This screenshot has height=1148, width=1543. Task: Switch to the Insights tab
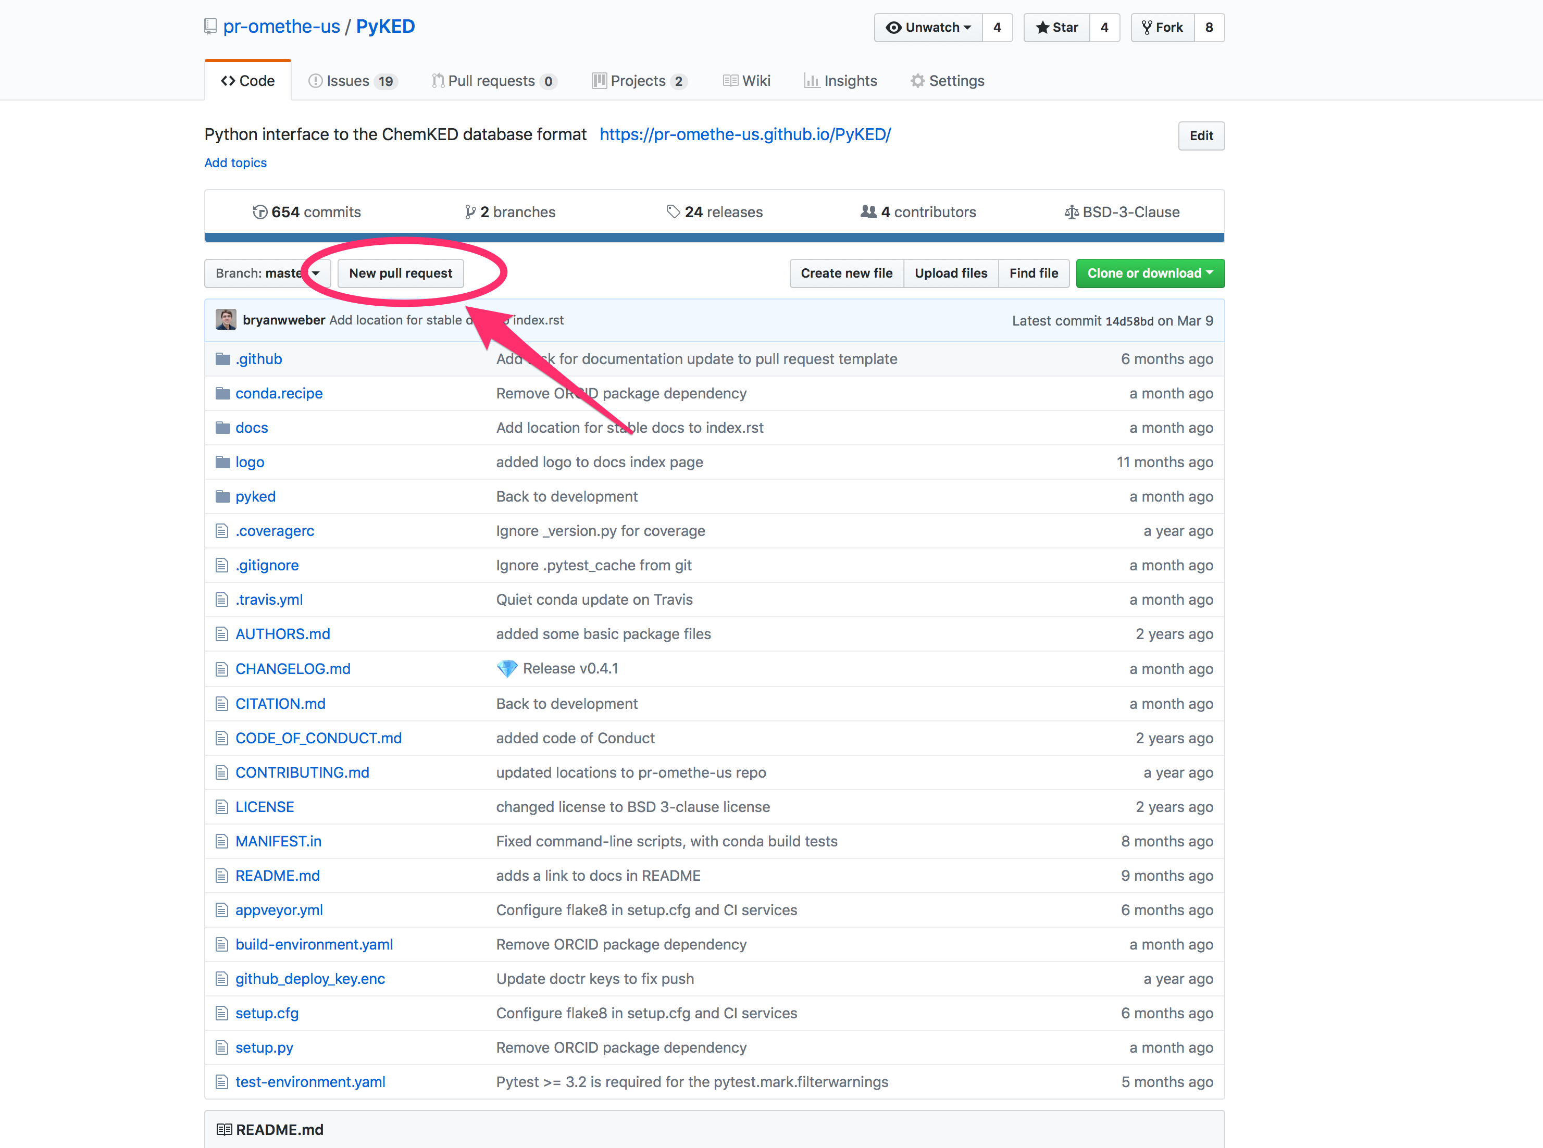(x=840, y=81)
